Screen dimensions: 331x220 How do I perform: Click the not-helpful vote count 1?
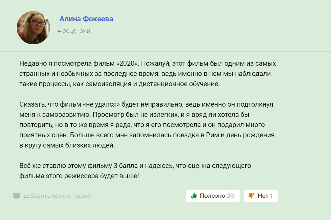click(271, 196)
